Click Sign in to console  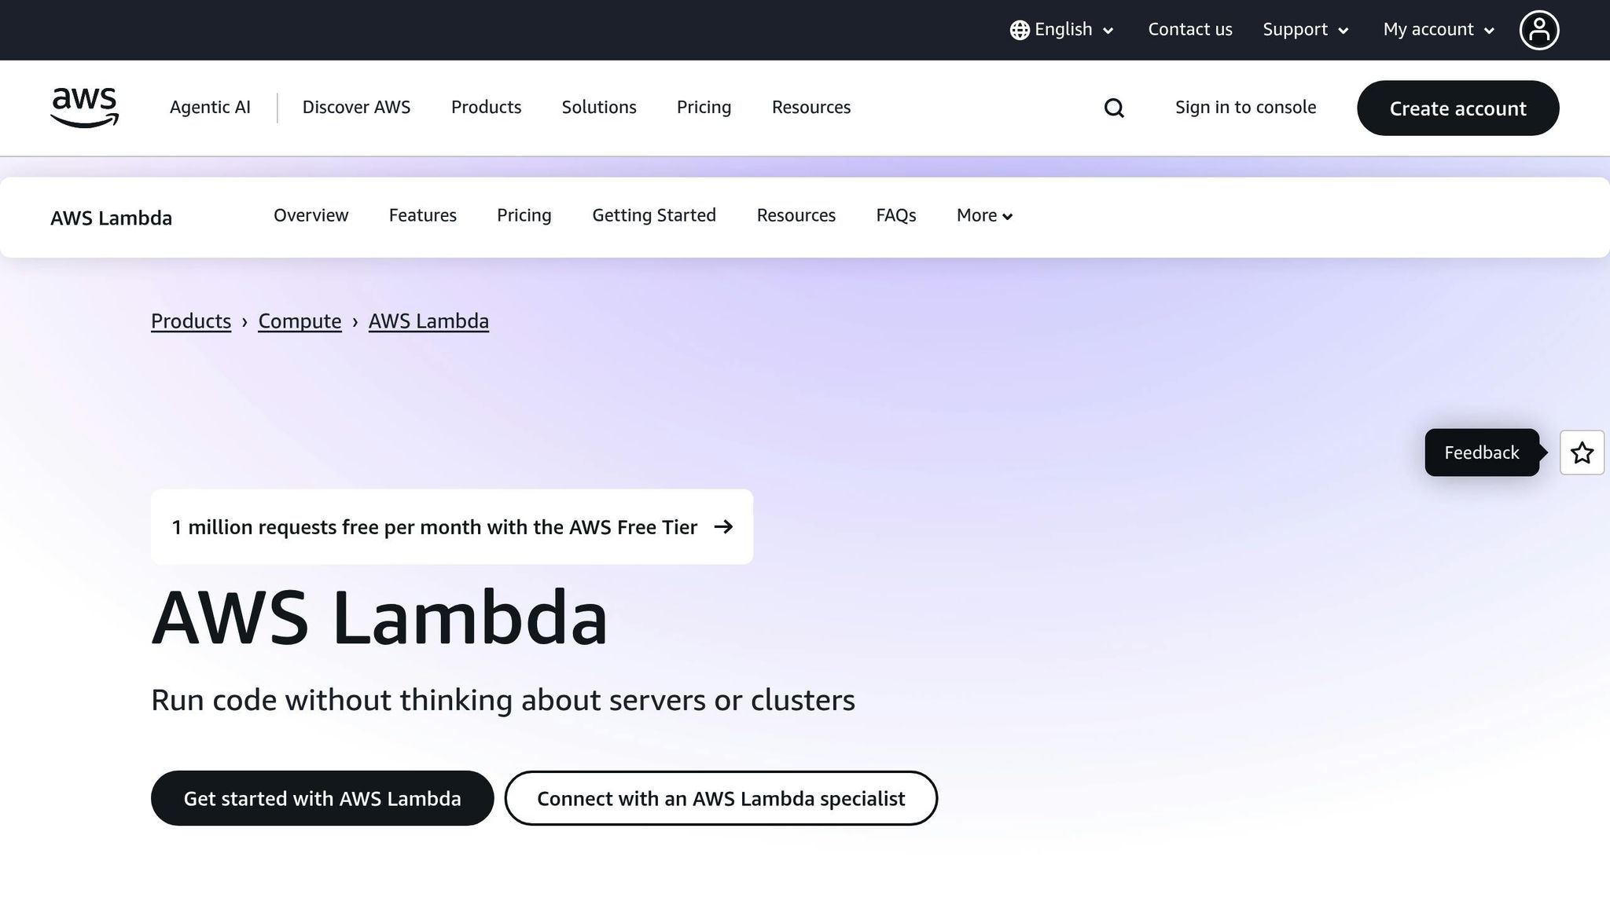click(1245, 108)
